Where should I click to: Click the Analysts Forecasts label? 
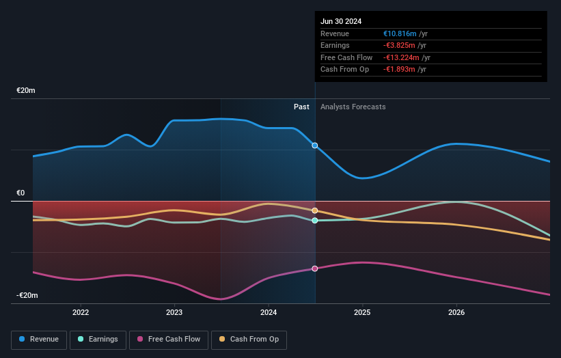[353, 107]
